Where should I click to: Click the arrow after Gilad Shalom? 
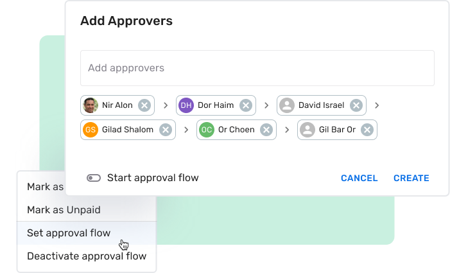coord(186,130)
